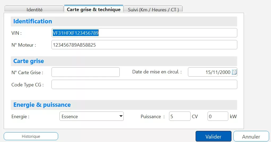This screenshot has width=271, height=142.
Task: Click the Puissance kW field
Action: (218, 116)
